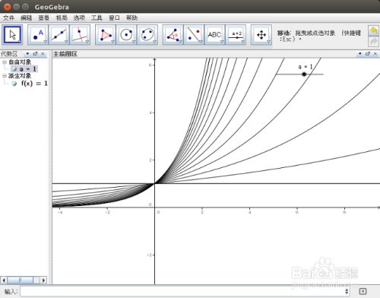Pick the Polygon tool
The image size is (380, 298).
(106, 35)
